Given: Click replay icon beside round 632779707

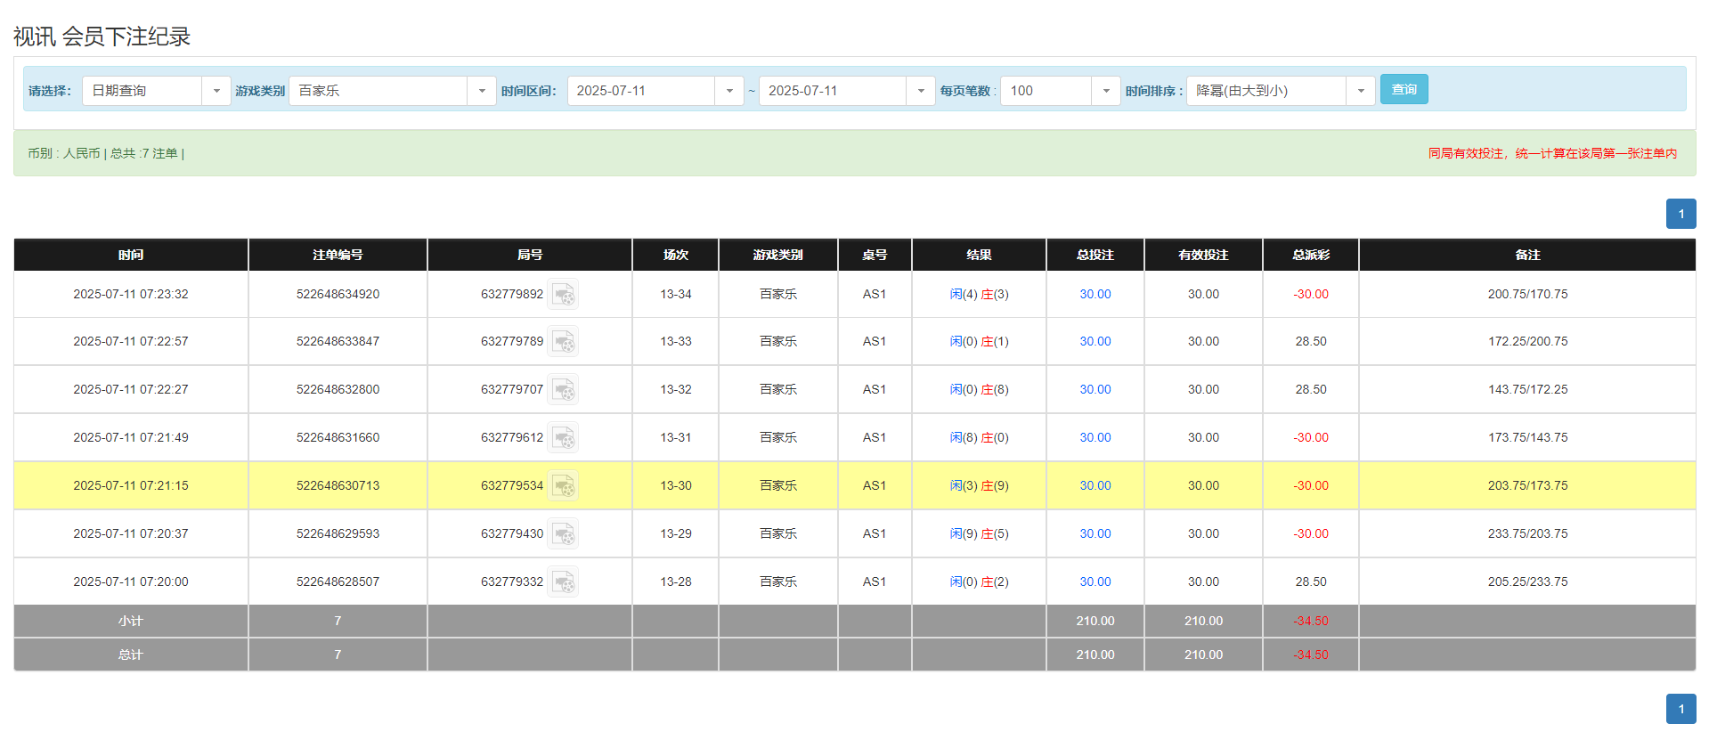Looking at the screenshot, I should 563,390.
